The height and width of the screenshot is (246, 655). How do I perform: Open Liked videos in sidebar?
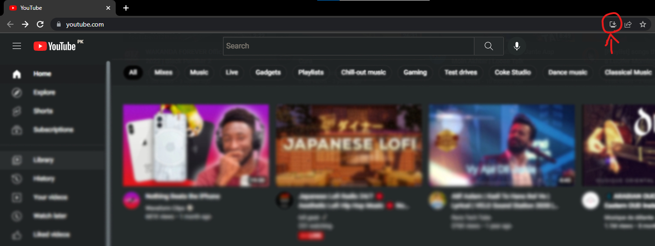(53, 234)
